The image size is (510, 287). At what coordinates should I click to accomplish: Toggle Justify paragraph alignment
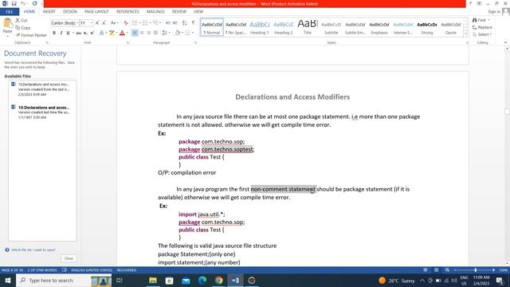(155, 33)
